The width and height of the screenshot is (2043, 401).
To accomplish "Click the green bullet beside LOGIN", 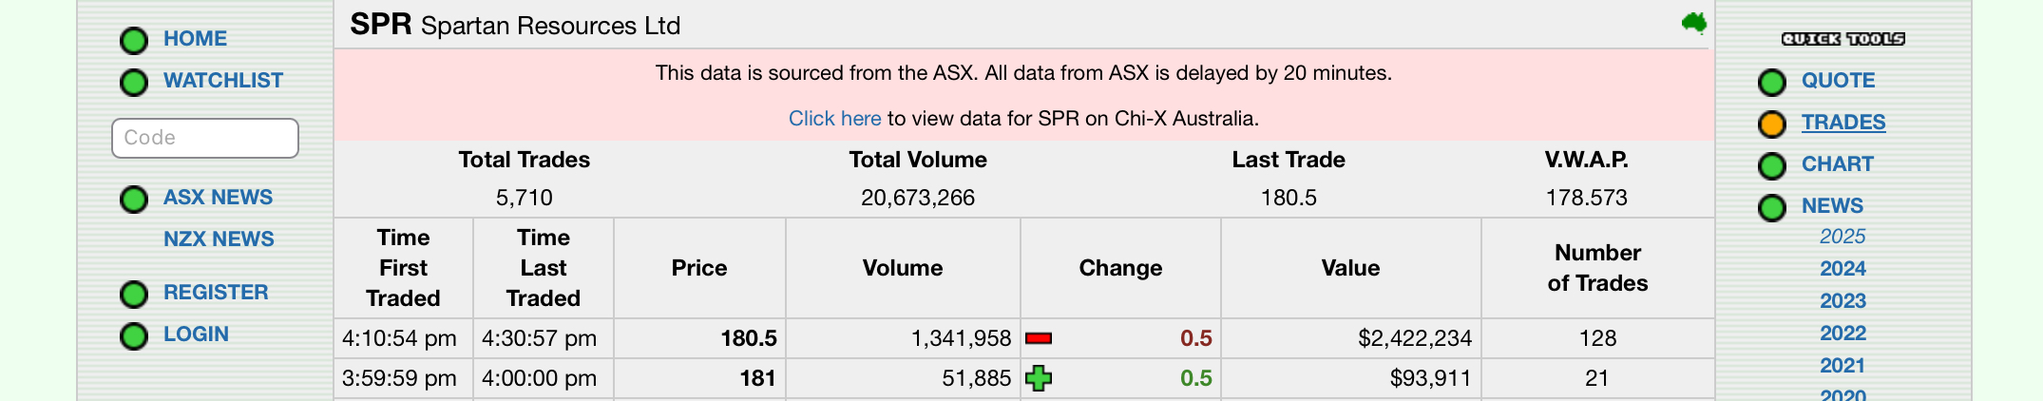I will (134, 336).
